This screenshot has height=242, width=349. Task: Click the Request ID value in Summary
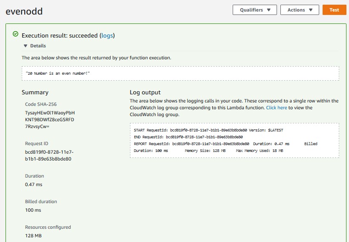coord(49,155)
